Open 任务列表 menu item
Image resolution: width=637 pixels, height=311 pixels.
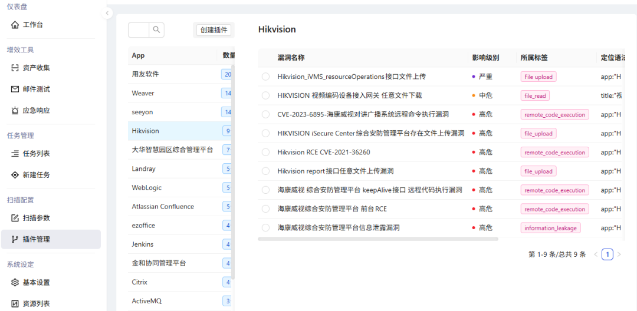pyautogui.click(x=51, y=154)
